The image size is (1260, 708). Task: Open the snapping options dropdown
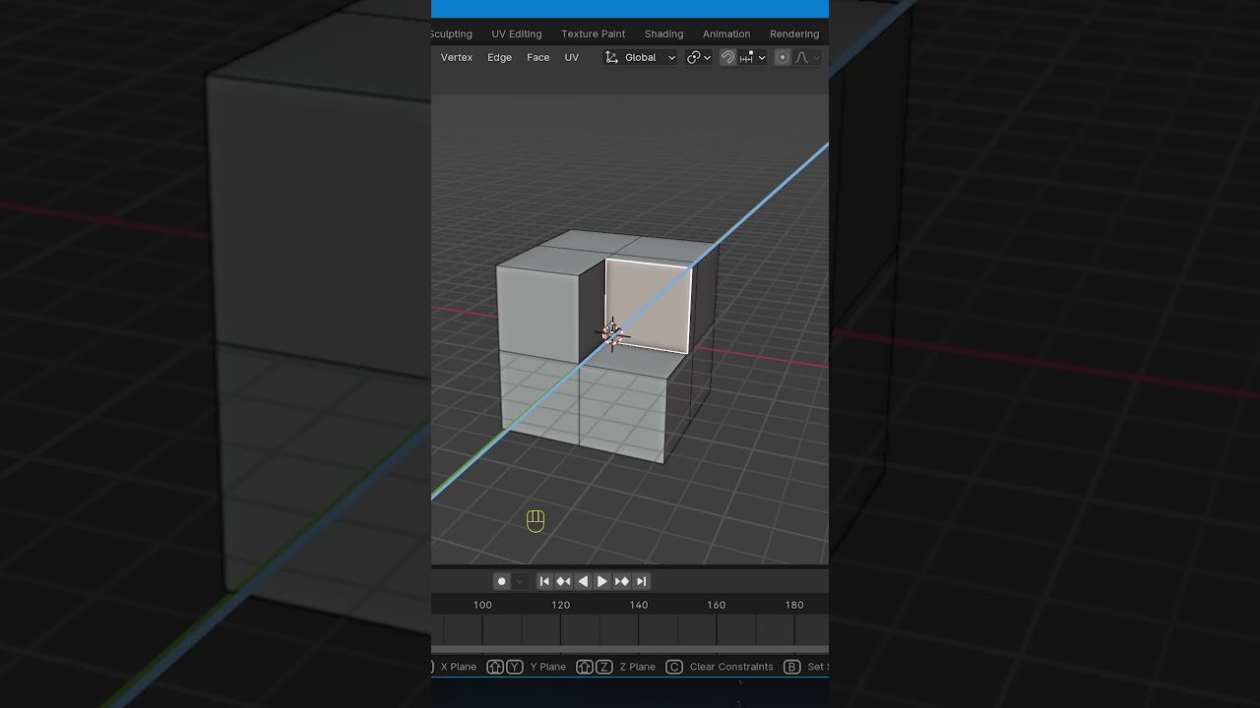(x=752, y=57)
